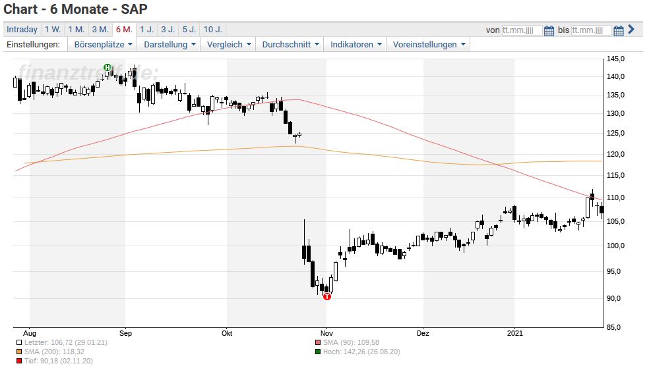Viewport: 649px width, 370px height.
Task: Click the 'Chart - 6 Monate - SAP' heading
Action: [75, 9]
